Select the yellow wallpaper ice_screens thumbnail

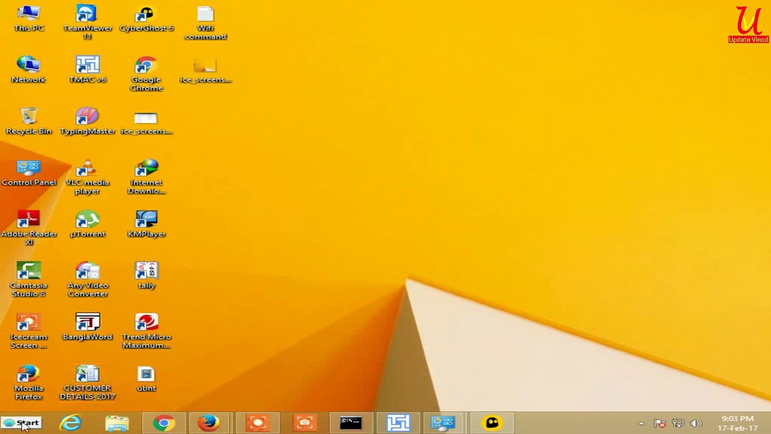tap(205, 70)
